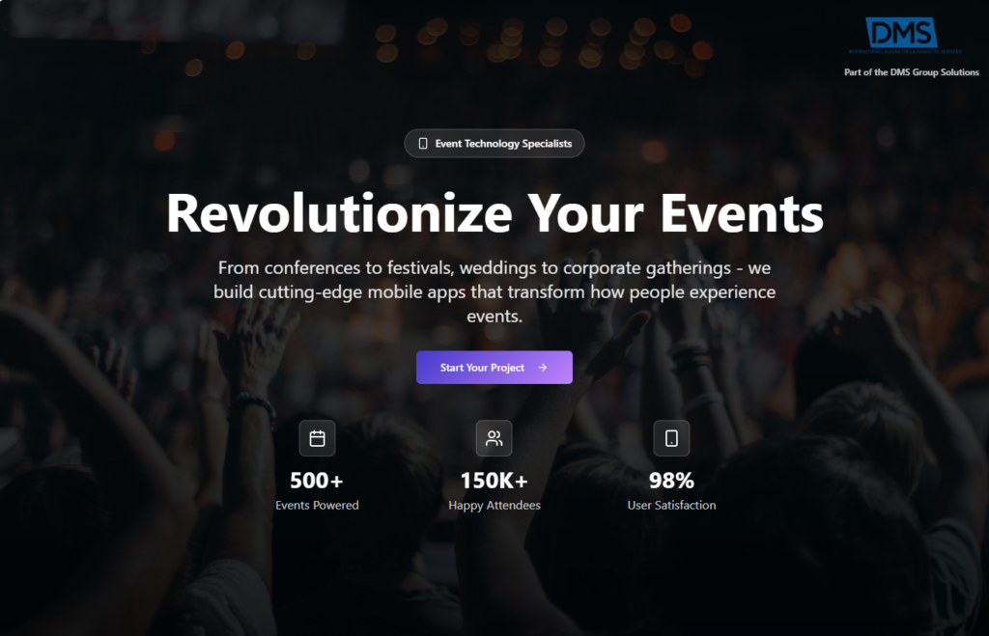The height and width of the screenshot is (636, 989).
Task: Select the Happy Attendees label
Action: pyautogui.click(x=494, y=505)
